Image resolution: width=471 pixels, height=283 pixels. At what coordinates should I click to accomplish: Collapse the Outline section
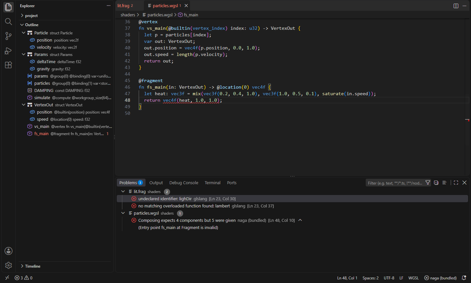pyautogui.click(x=22, y=25)
